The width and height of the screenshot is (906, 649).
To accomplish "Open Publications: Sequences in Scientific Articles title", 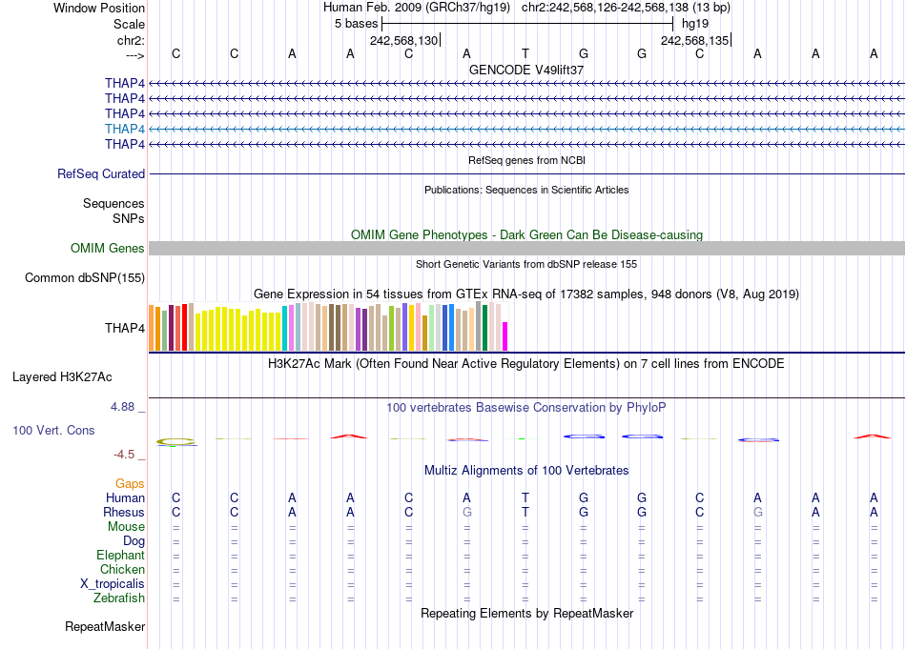I will (526, 190).
